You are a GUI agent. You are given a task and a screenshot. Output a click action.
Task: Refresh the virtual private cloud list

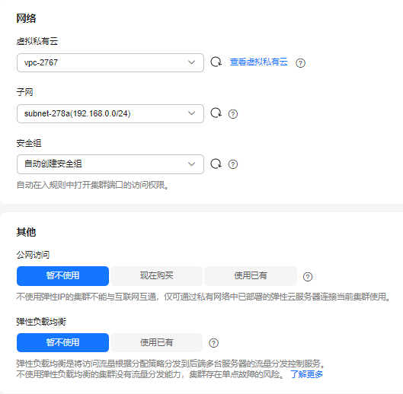pyautogui.click(x=216, y=62)
